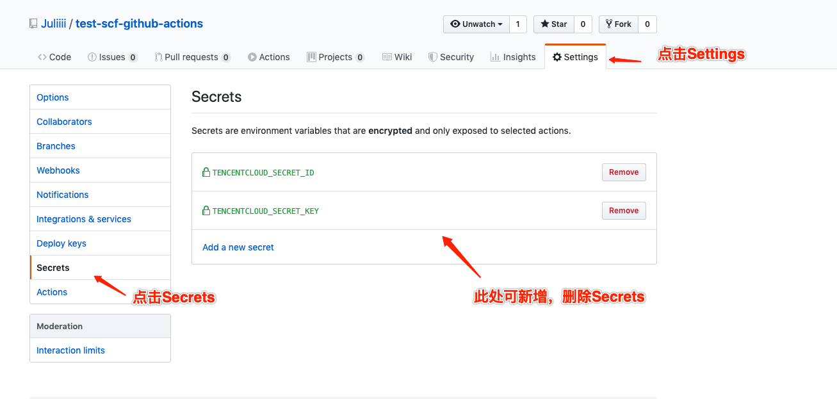Select the Settings tab
The height and width of the screenshot is (399, 837).
pos(575,57)
